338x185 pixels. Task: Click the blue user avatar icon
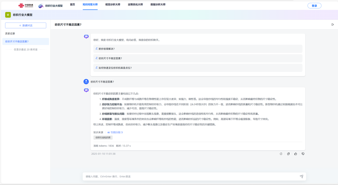[x=86, y=82]
